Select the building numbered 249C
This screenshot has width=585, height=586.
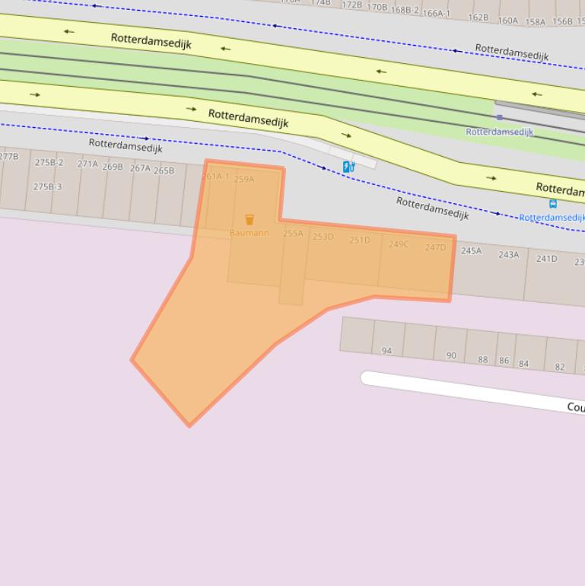pyautogui.click(x=398, y=244)
